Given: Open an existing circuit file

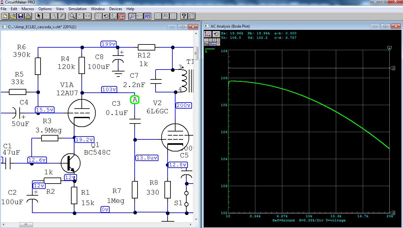Looking at the screenshot, I should [13, 16].
